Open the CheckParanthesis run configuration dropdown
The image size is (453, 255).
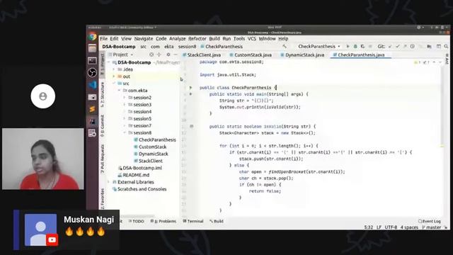tap(319, 46)
